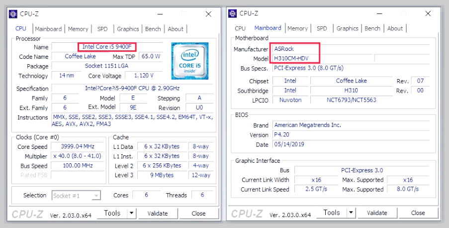This screenshot has height=228, width=449.
Task: Open SPD tab in right window
Action: [x=322, y=28]
